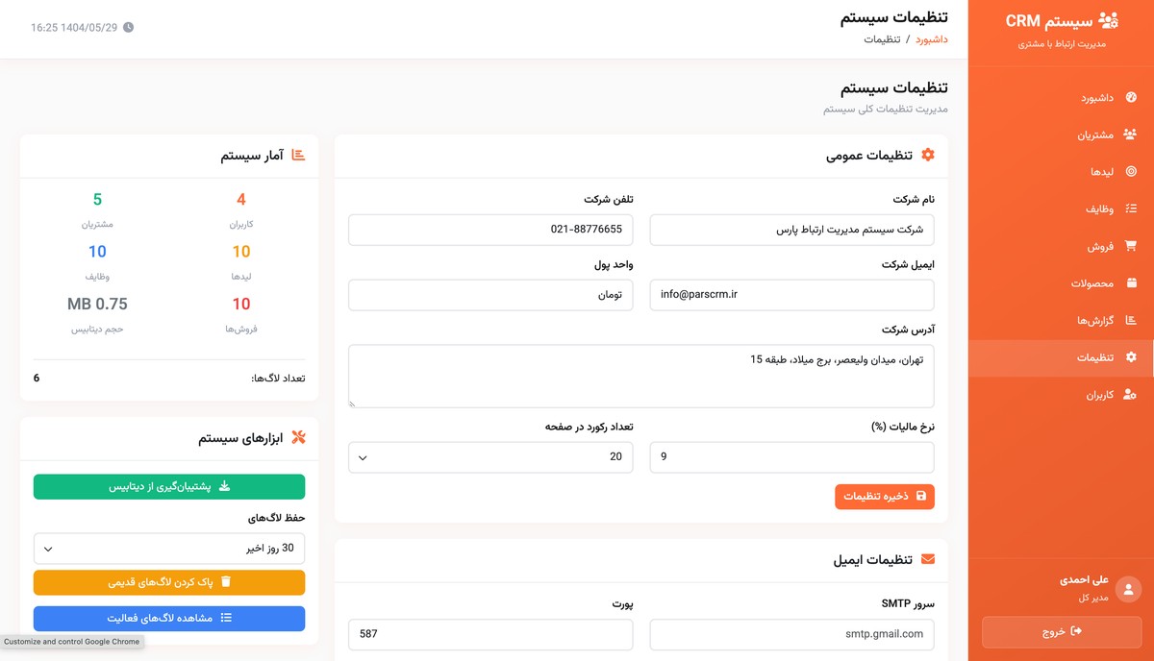Screen dimensions: 1154x661
Task: Open the وظایف (tasks) list icon
Action: [1132, 208]
